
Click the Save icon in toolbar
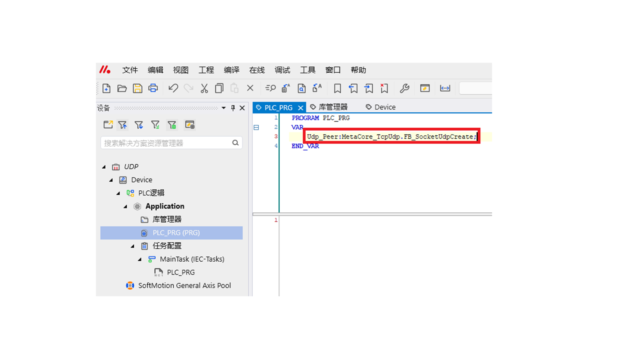point(138,88)
